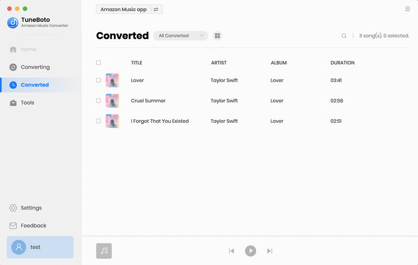The height and width of the screenshot is (265, 418).
Task: Click the swap source arrows icon
Action: (156, 9)
